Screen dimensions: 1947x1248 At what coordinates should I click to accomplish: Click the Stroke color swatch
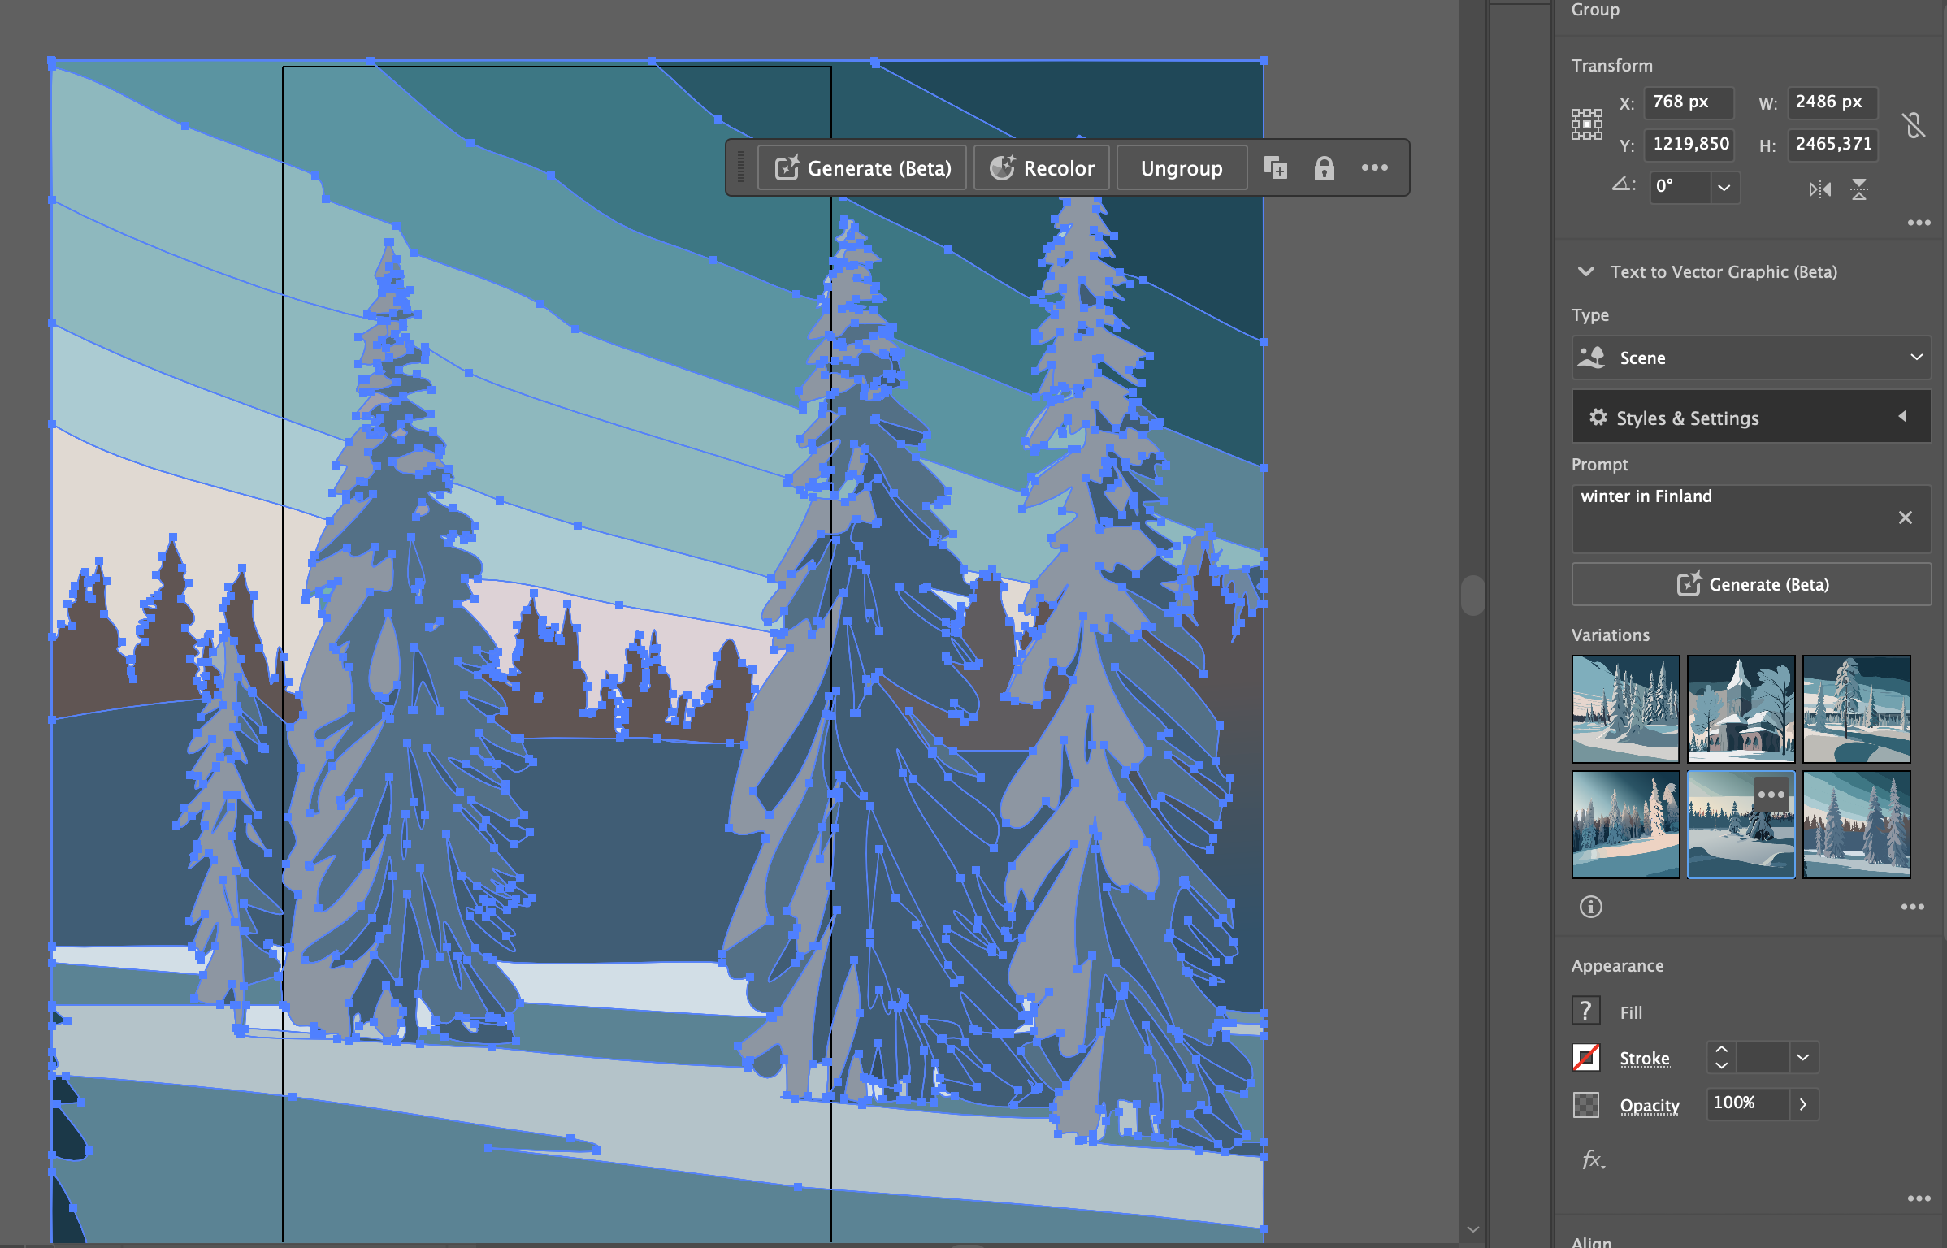[x=1585, y=1058]
